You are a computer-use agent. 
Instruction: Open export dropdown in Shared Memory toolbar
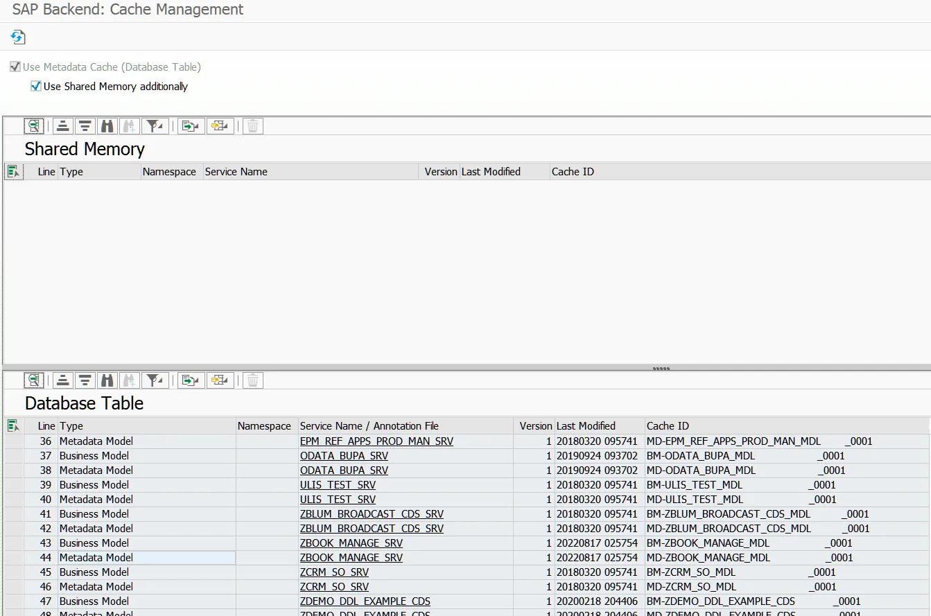191,126
